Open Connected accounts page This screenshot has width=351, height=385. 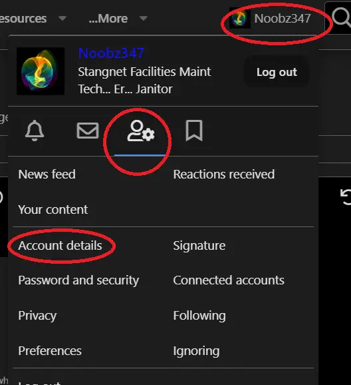[x=229, y=280]
